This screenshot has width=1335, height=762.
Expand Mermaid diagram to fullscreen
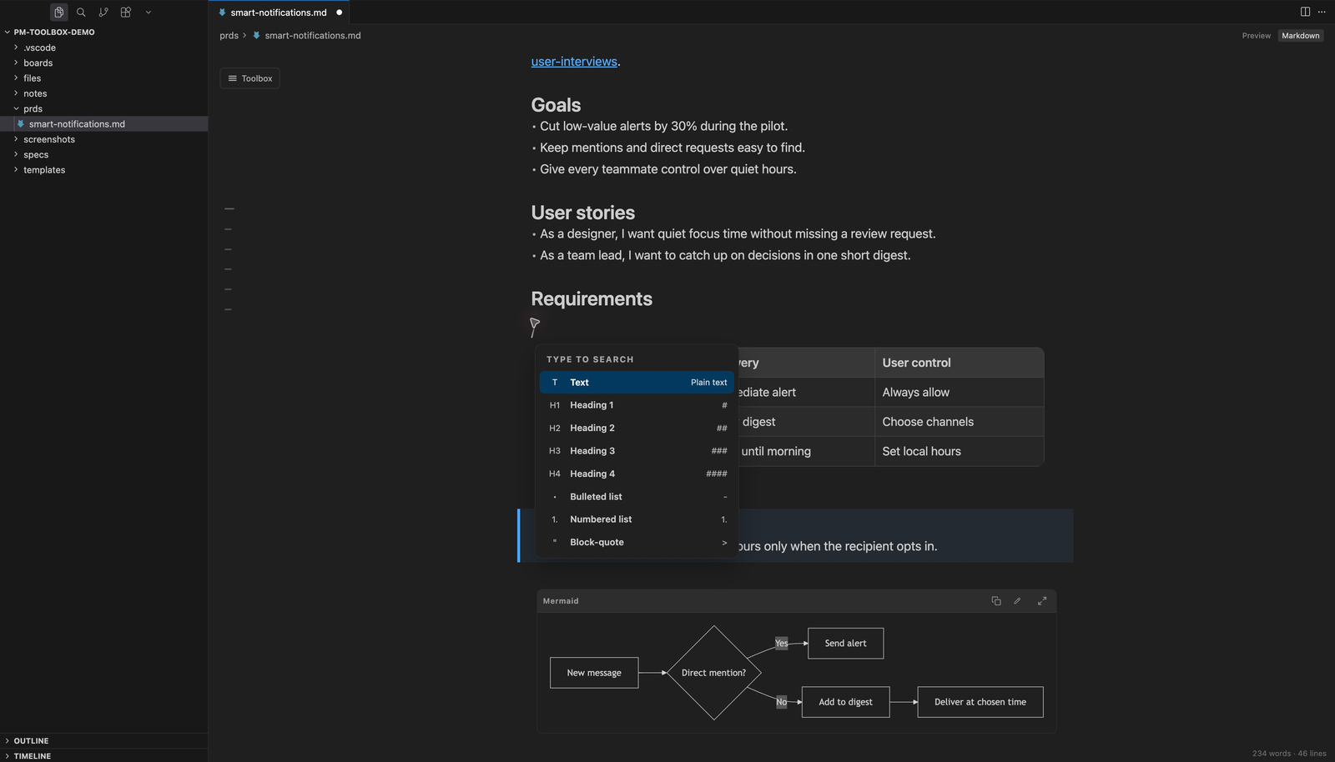[1042, 601]
